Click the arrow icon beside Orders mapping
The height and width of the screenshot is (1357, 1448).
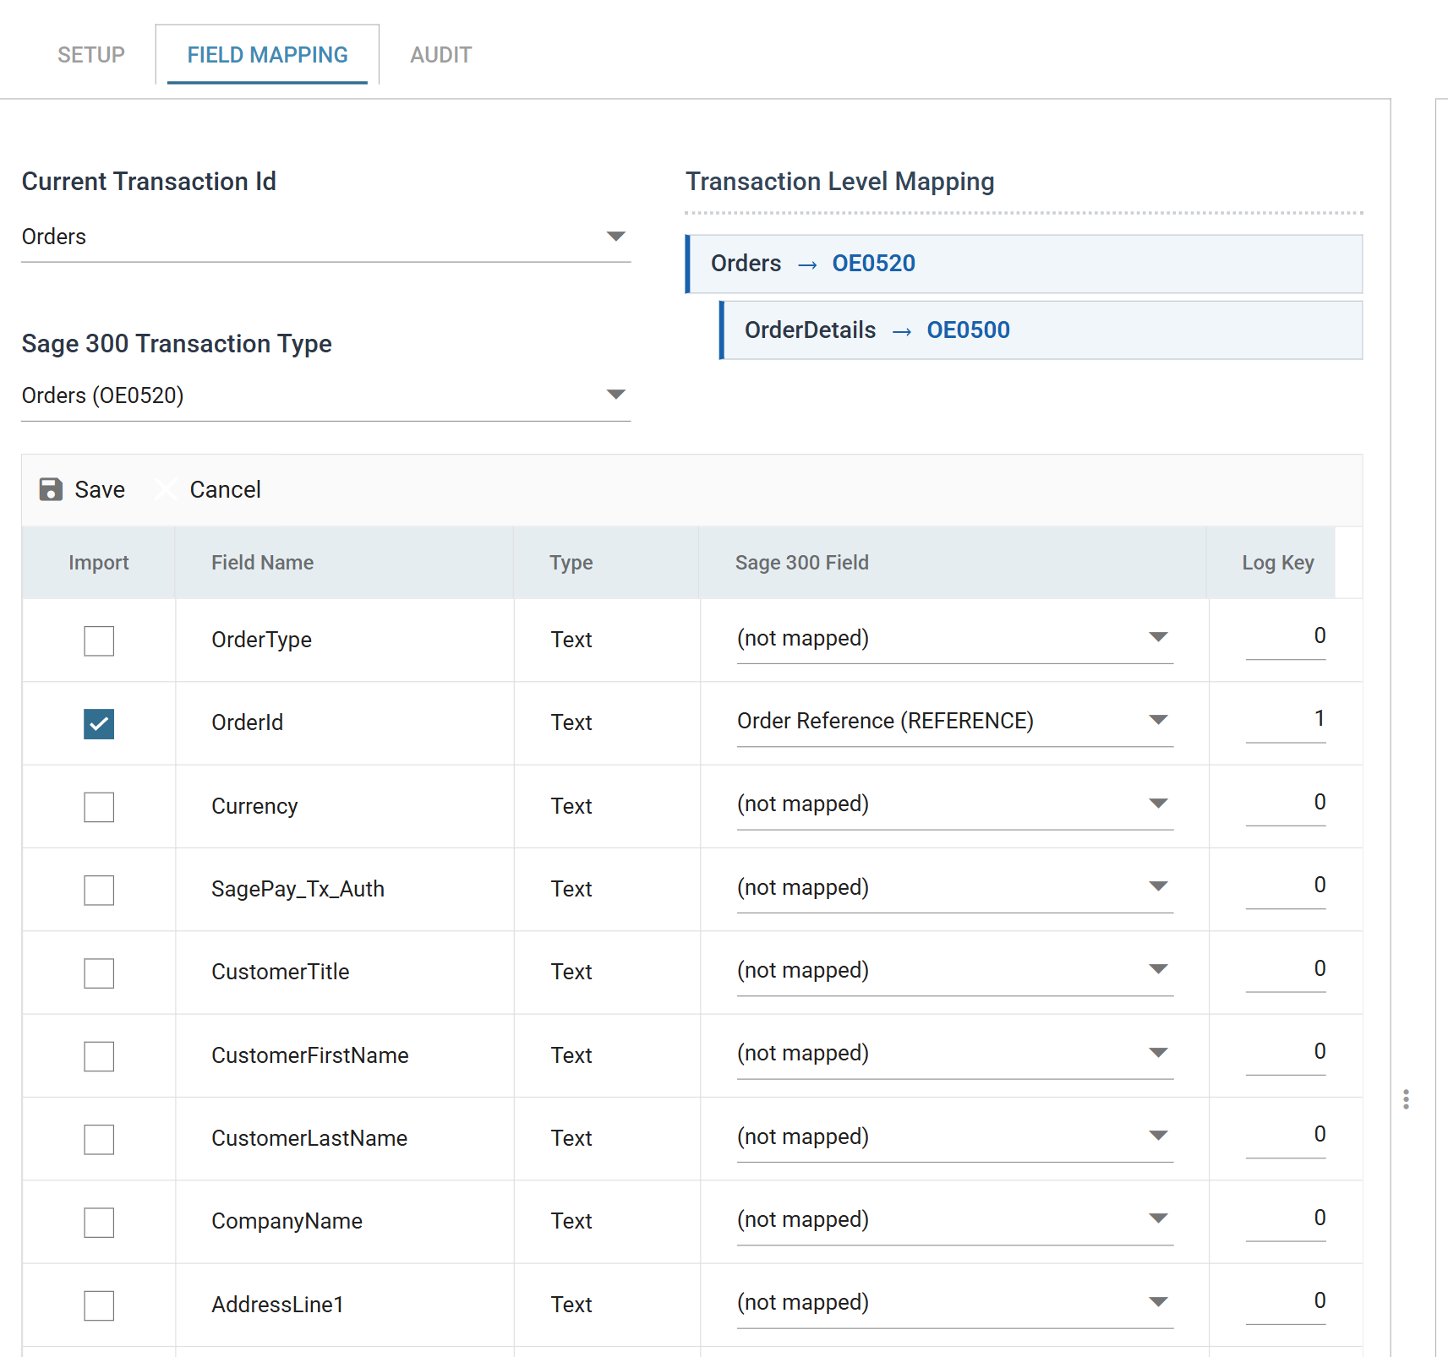coord(807,264)
